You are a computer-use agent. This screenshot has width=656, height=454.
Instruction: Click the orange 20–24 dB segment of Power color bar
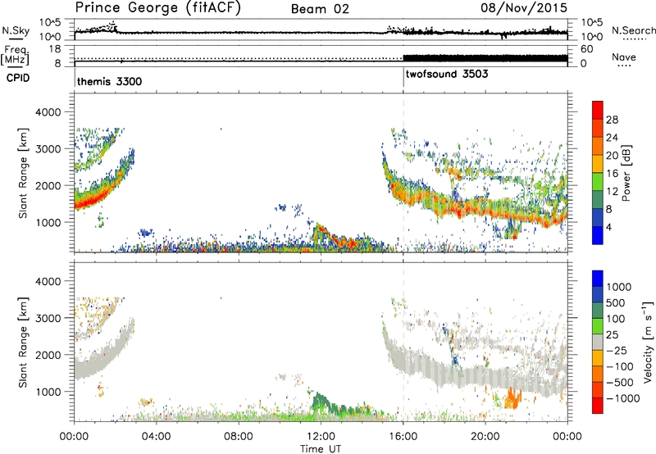(x=598, y=146)
